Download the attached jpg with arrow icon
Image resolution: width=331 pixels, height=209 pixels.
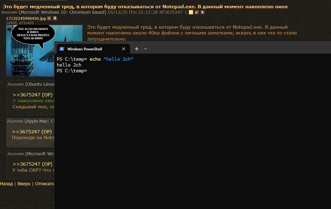point(55,18)
